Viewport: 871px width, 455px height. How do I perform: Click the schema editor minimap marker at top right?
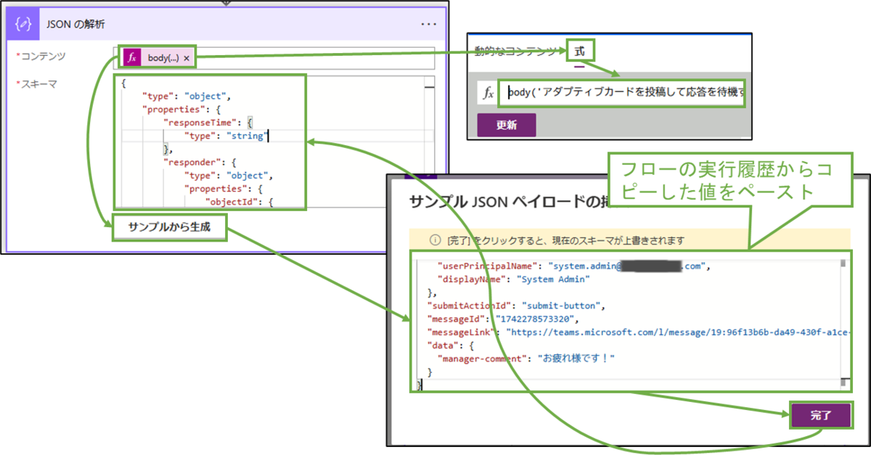point(430,87)
